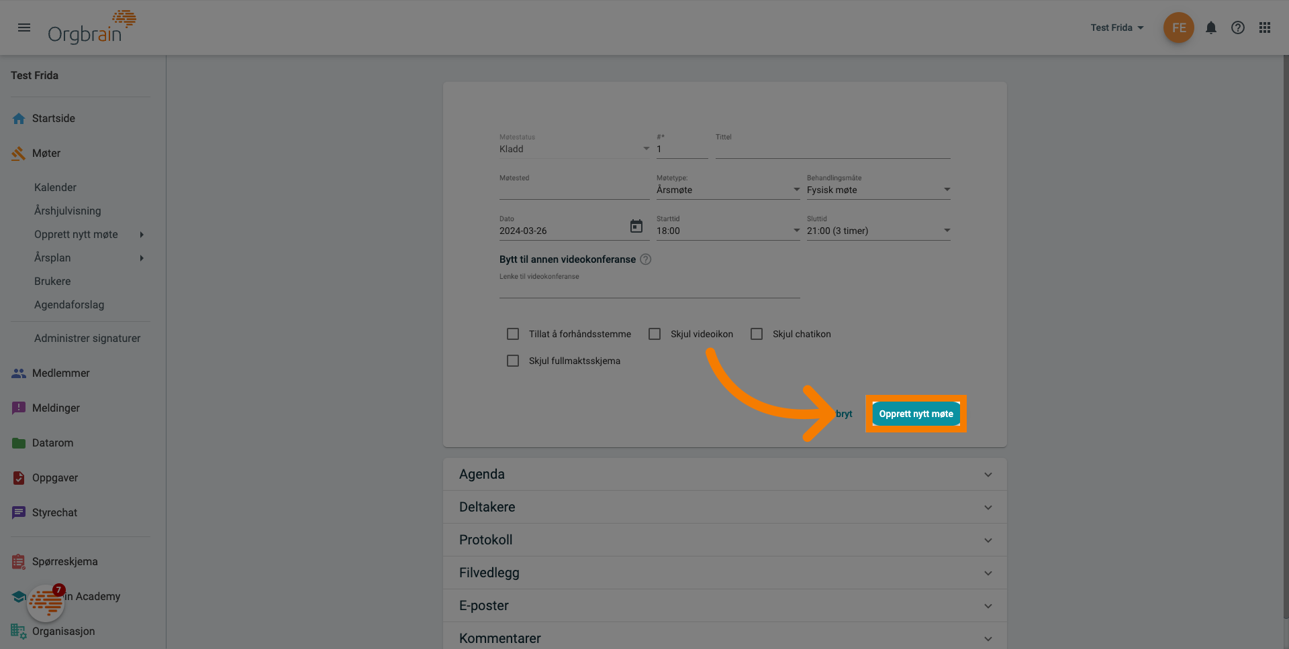Expand Opprett nytt møte submenu arrow

[x=142, y=235]
